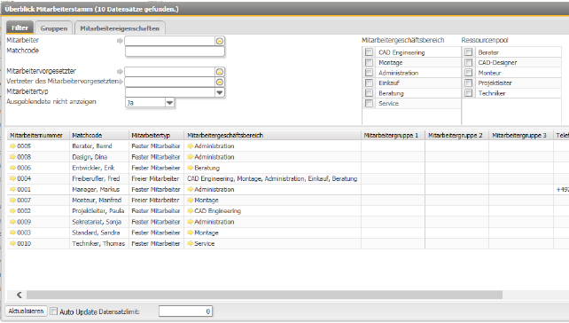Sort by Mitarbeiternummer column header
Image resolution: width=569 pixels, height=323 pixels.
(38, 135)
